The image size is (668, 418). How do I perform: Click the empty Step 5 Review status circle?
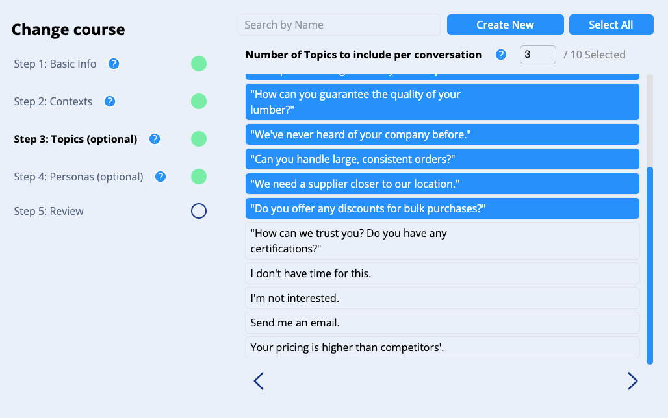(199, 211)
